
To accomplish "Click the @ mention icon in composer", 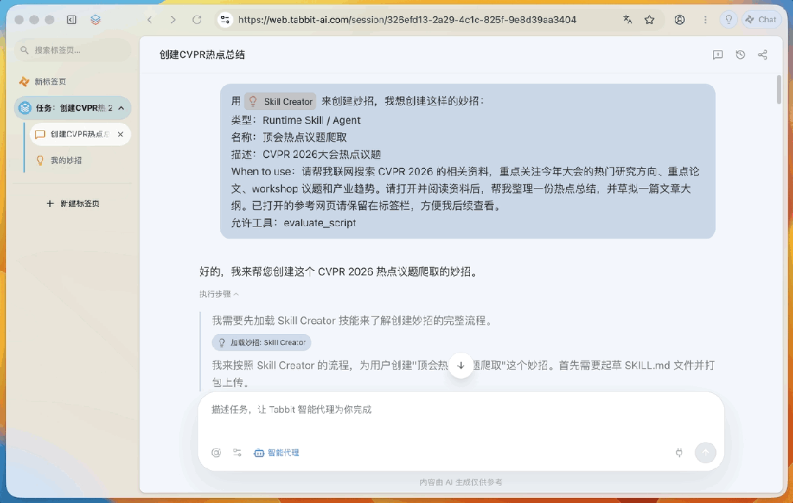I will 217,452.
